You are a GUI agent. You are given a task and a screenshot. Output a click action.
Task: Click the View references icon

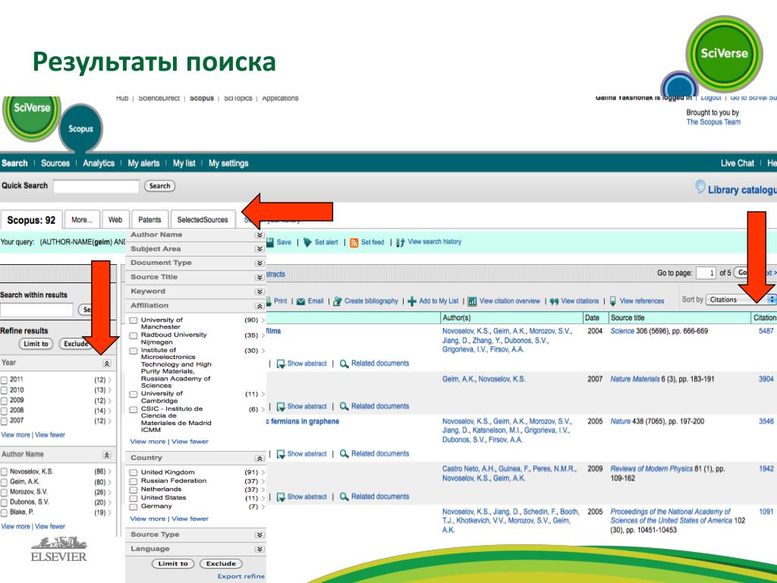(613, 301)
